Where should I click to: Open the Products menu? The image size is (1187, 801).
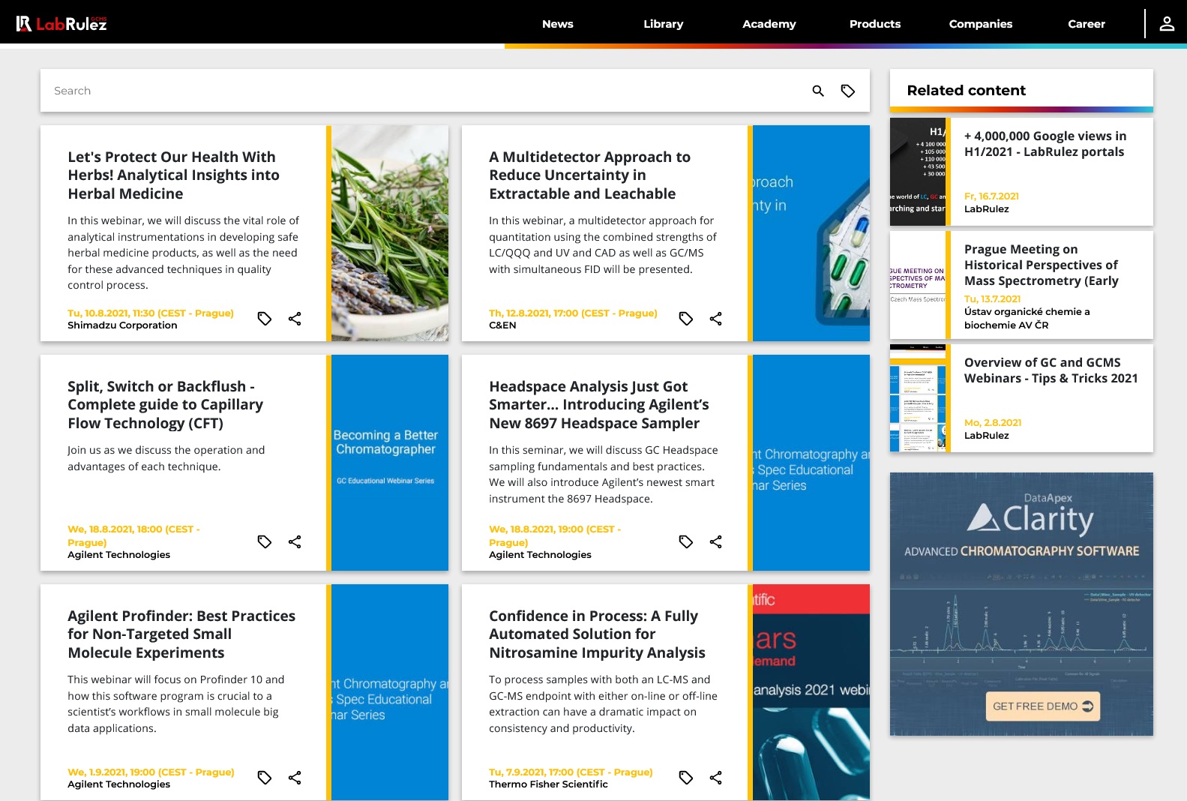point(875,24)
